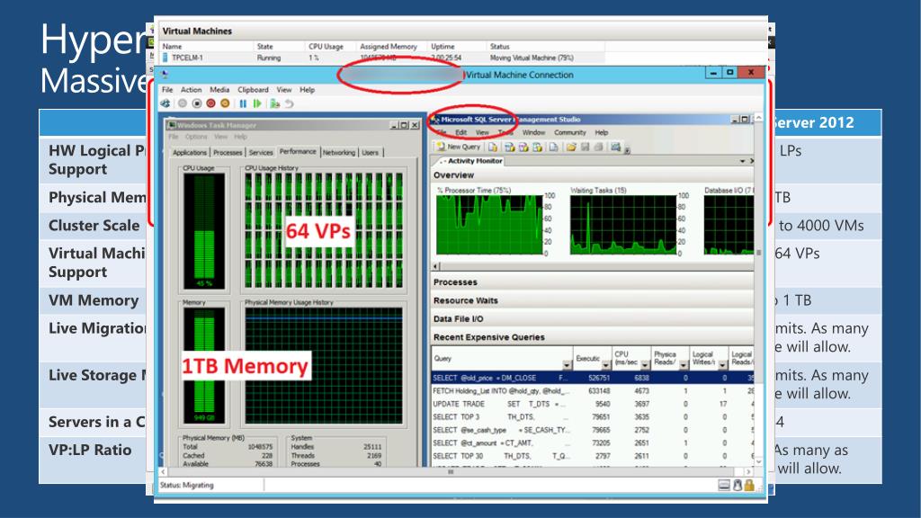Image resolution: width=921 pixels, height=518 pixels.
Task: Pause the virtual machine
Action: [x=243, y=104]
